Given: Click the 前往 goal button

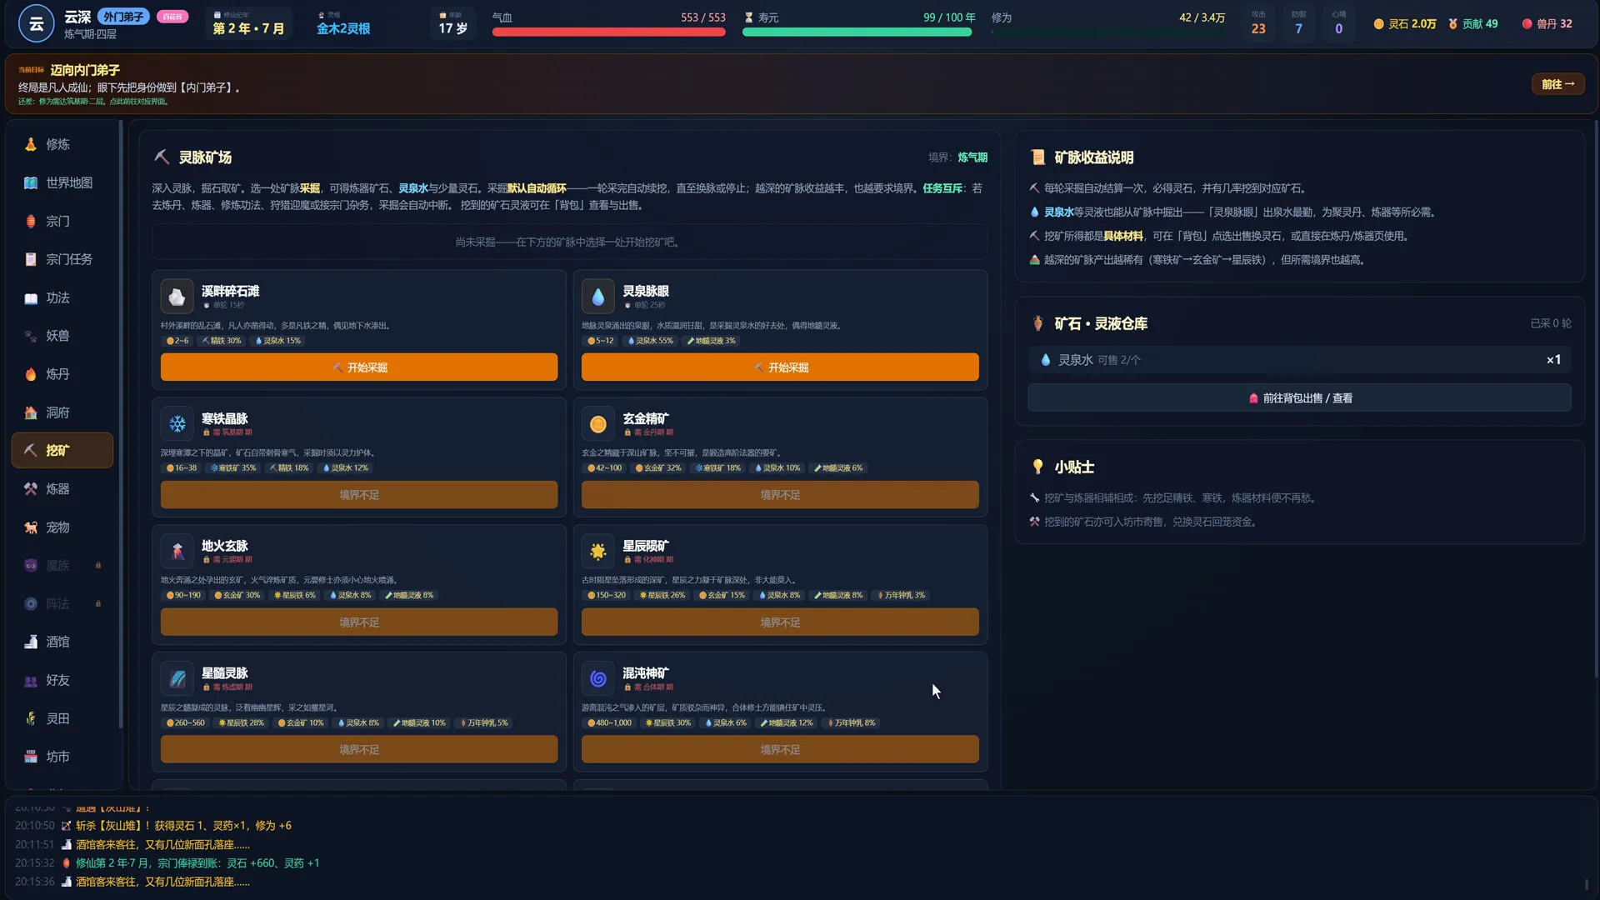Looking at the screenshot, I should coord(1557,84).
